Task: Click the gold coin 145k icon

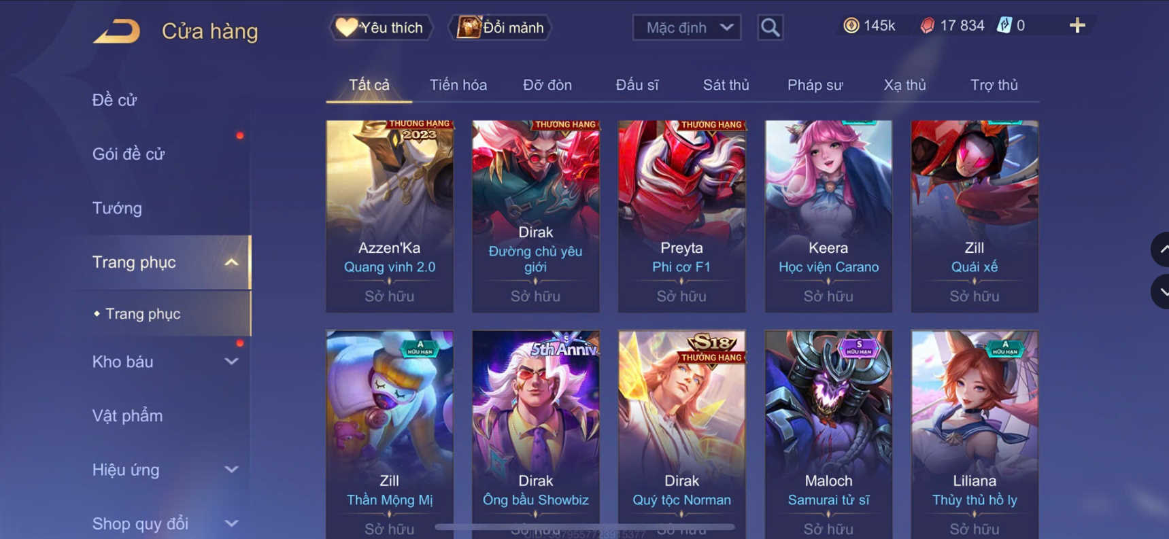Action: 851,26
